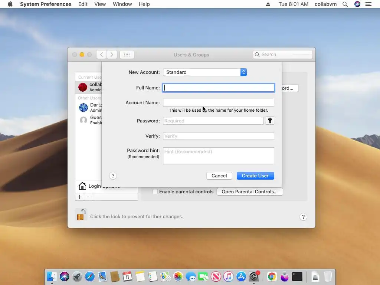Viewport: 380px width, 285px height.
Task: Open the Help menu
Action: pyautogui.click(x=144, y=4)
